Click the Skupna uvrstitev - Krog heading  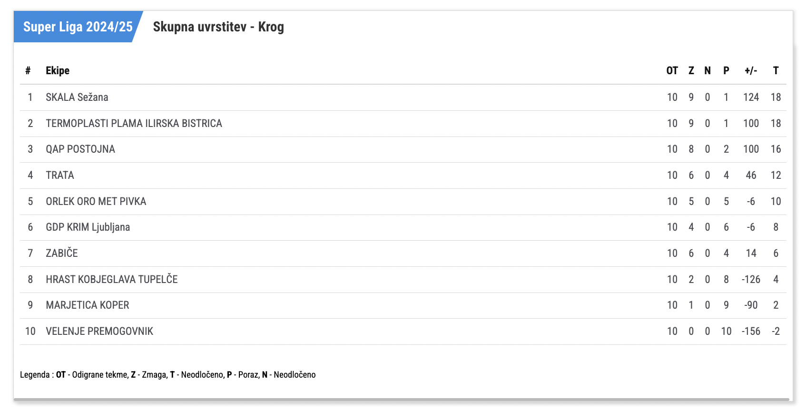(218, 27)
